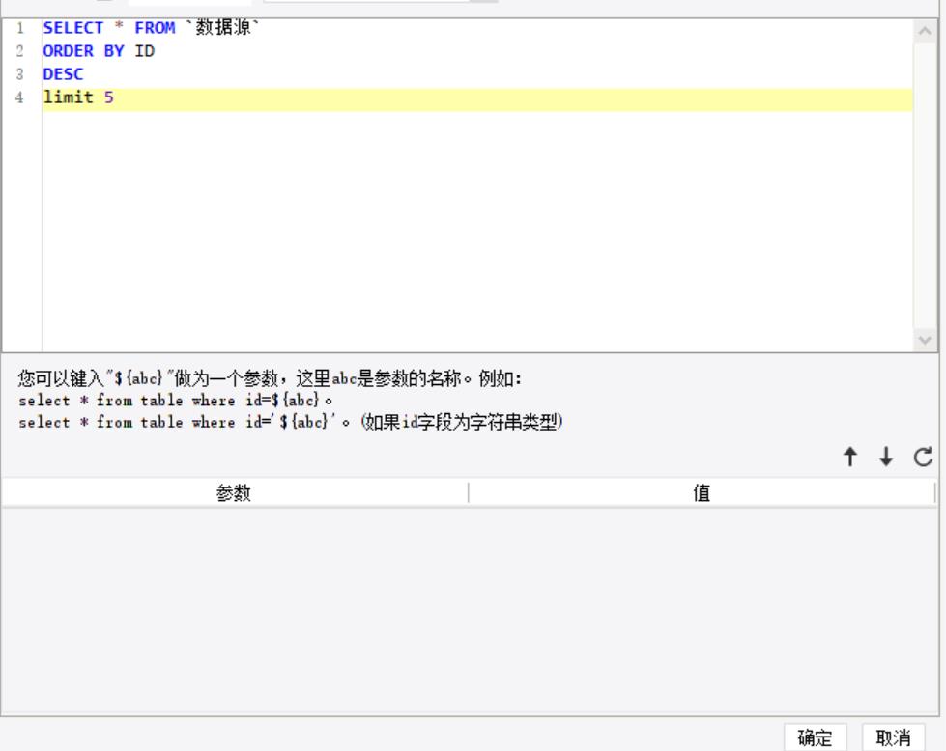The width and height of the screenshot is (946, 751).
Task: Click the example line ending with id=${abc}。
Action: pyautogui.click(x=176, y=401)
